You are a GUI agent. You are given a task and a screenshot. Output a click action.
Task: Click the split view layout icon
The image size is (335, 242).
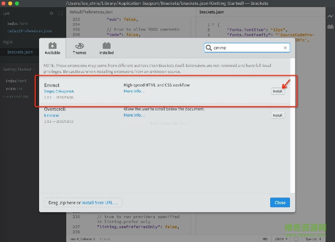[x=60, y=14]
